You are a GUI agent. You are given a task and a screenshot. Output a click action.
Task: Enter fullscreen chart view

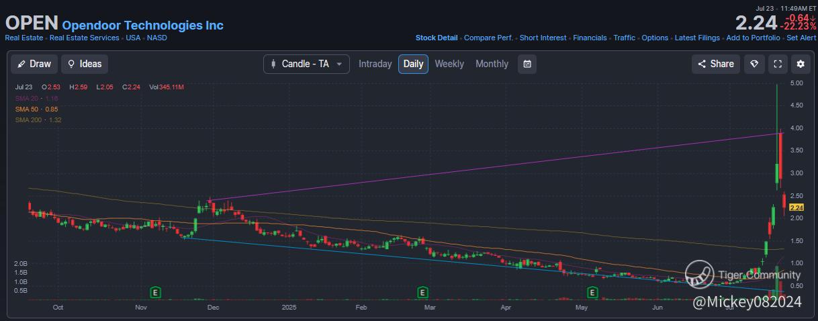pos(778,64)
